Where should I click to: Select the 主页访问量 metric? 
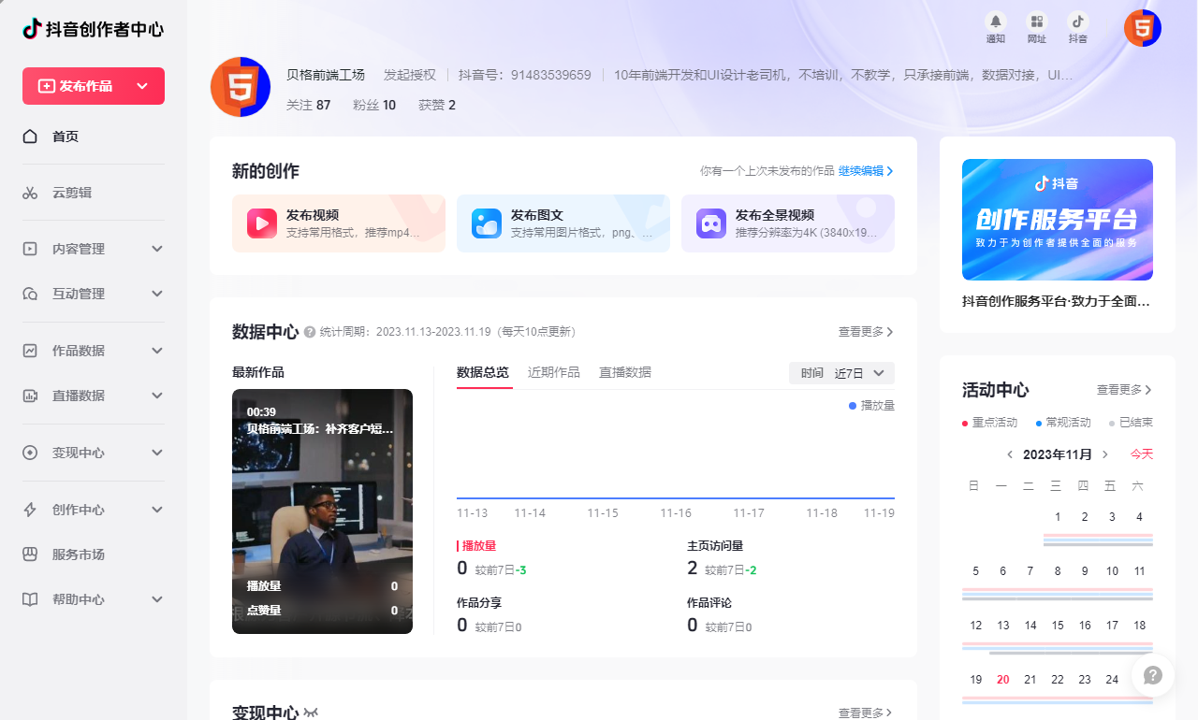(x=722, y=559)
